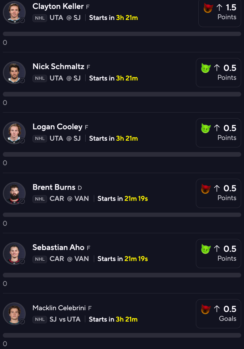
Task: Click Nick Schmaltz's green goblin icon
Action: [205, 68]
